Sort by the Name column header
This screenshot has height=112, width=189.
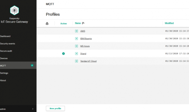coord(78,23)
